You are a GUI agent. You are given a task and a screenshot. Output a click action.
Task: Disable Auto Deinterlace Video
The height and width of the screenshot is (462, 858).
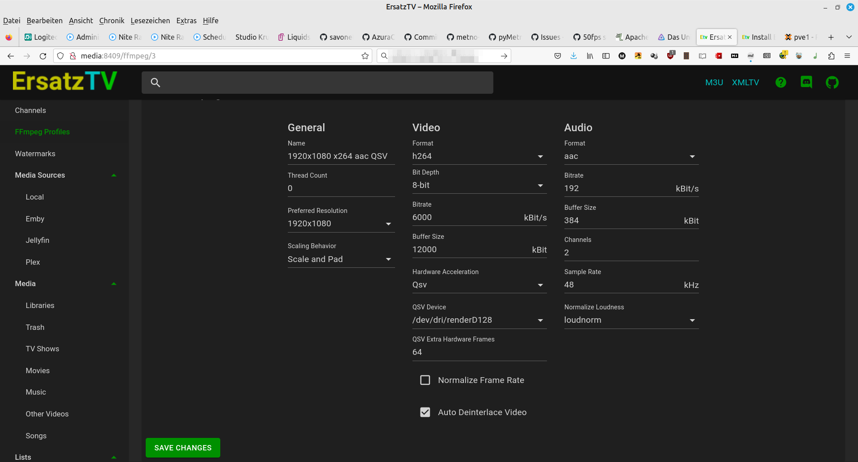click(425, 412)
